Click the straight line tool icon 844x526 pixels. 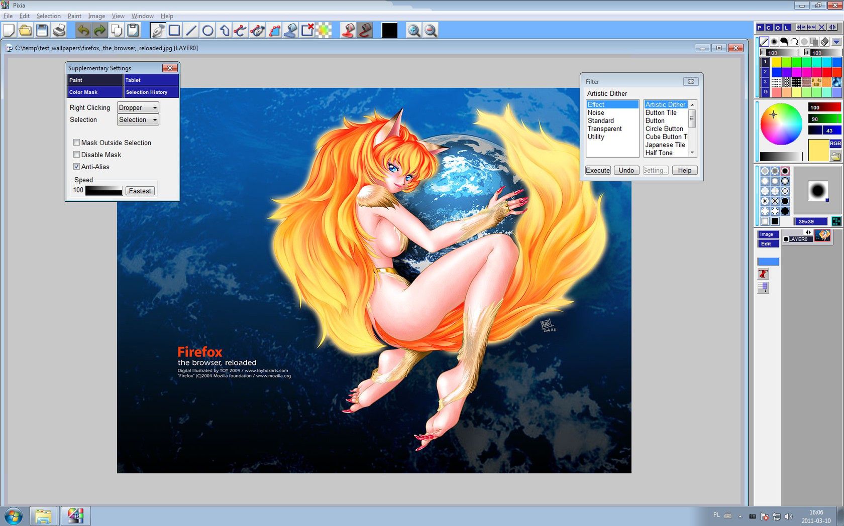tap(191, 31)
